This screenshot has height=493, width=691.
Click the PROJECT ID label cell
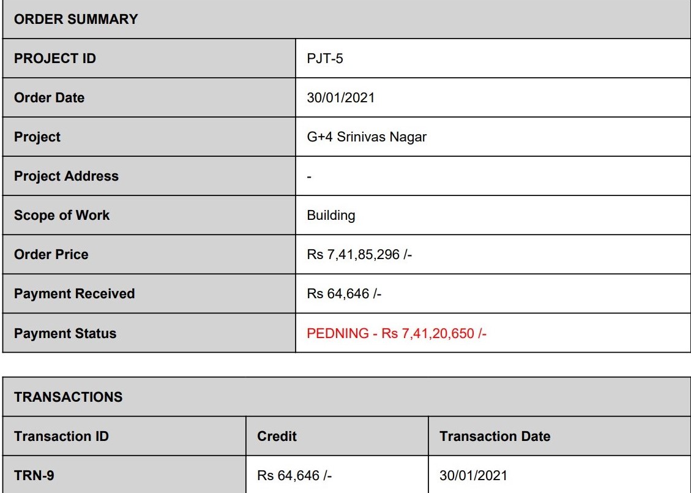tap(149, 58)
